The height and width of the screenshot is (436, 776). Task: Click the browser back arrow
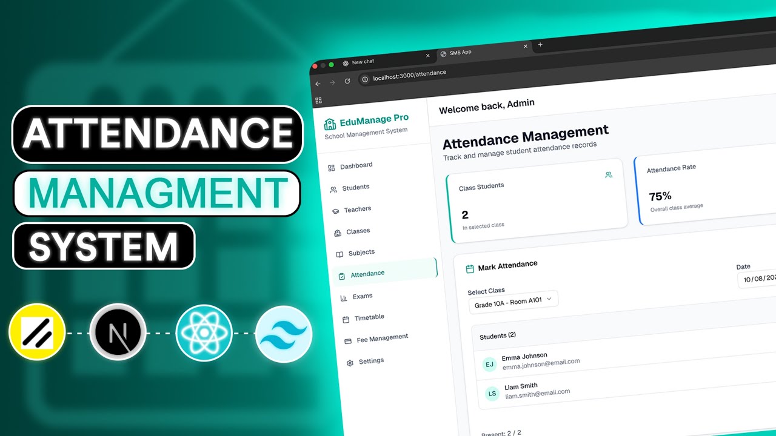(318, 84)
